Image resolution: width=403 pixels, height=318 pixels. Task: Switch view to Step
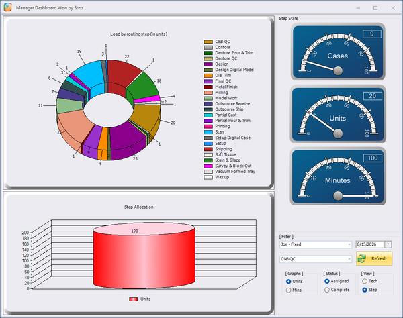365,290
